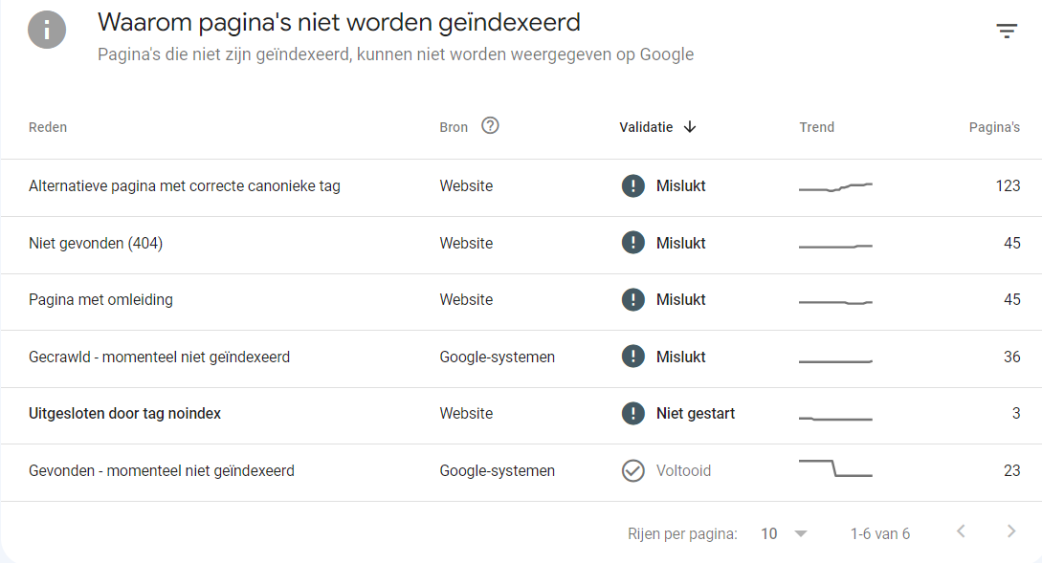Go to the next page arrow
The width and height of the screenshot is (1042, 563).
click(1010, 531)
